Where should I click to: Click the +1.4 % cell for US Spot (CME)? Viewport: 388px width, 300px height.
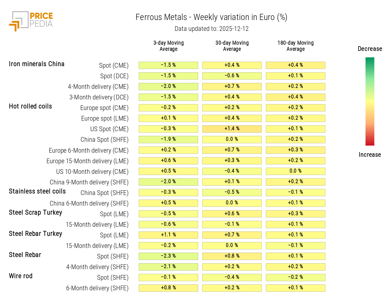(x=232, y=129)
